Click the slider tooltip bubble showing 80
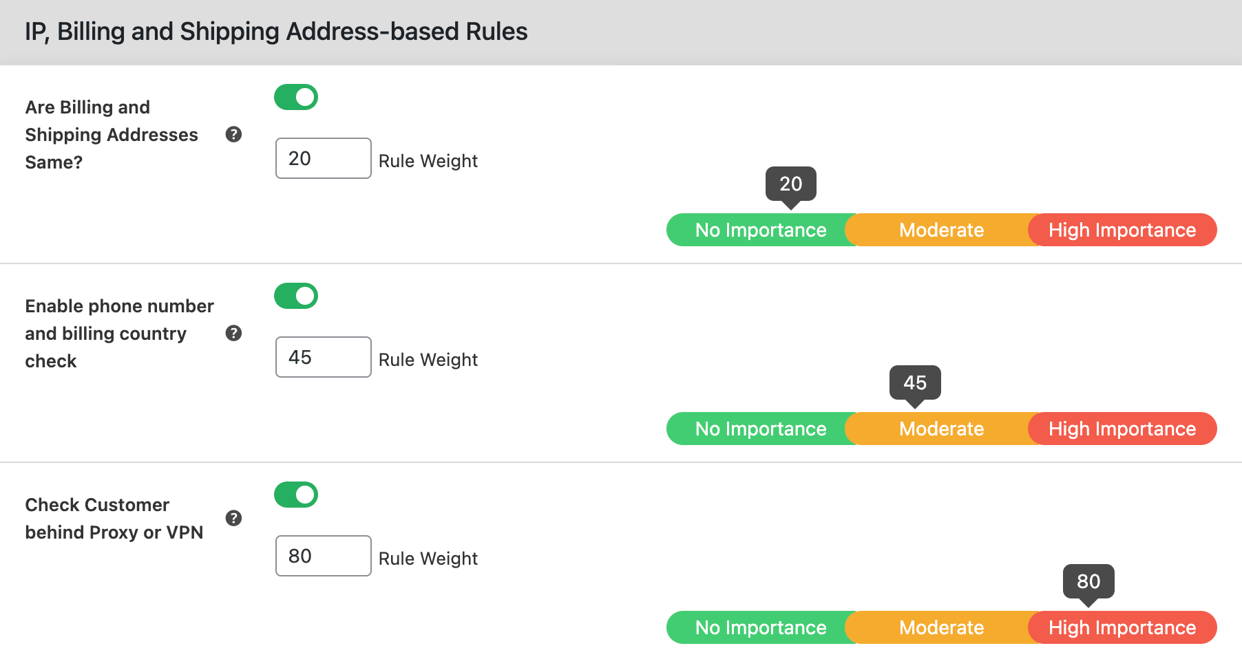Image resolution: width=1242 pixels, height=659 pixels. coord(1088,581)
